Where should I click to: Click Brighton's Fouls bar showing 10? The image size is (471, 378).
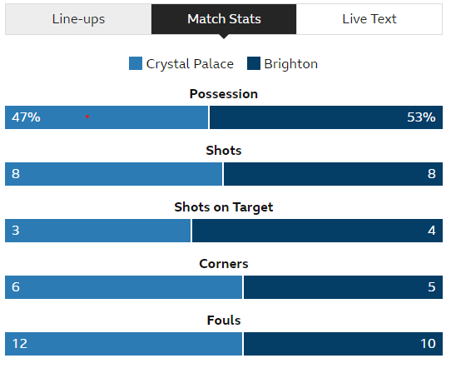pyautogui.click(x=343, y=344)
